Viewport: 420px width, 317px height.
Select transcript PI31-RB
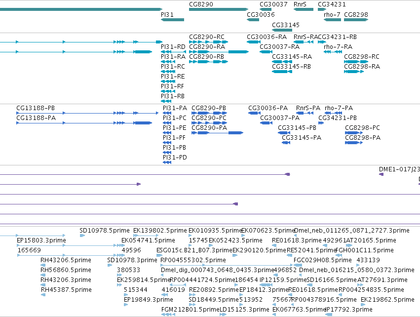[173, 96]
